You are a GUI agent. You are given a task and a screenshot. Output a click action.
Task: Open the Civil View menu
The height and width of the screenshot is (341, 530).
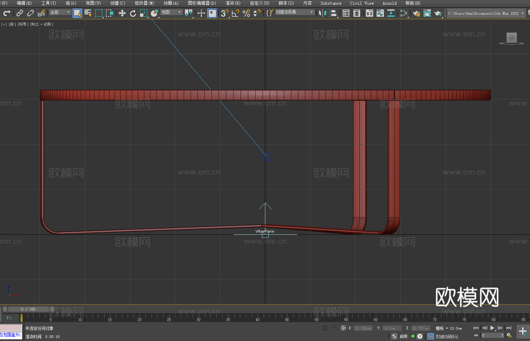(362, 3)
